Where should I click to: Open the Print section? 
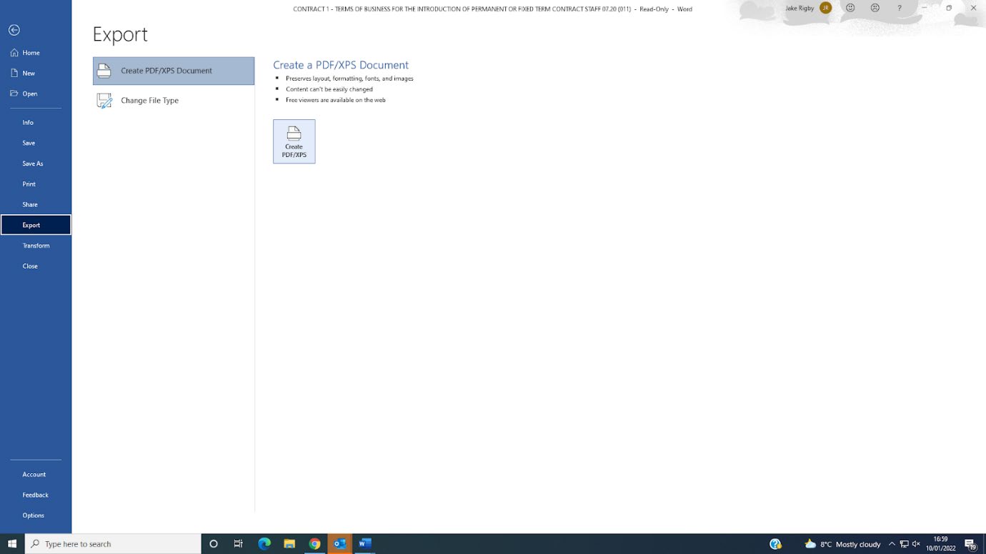point(29,184)
